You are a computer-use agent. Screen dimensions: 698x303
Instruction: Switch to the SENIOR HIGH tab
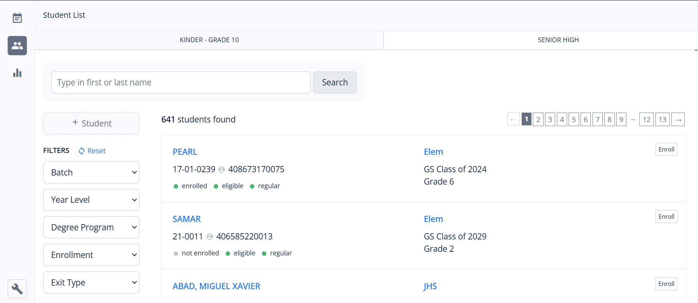[558, 40]
